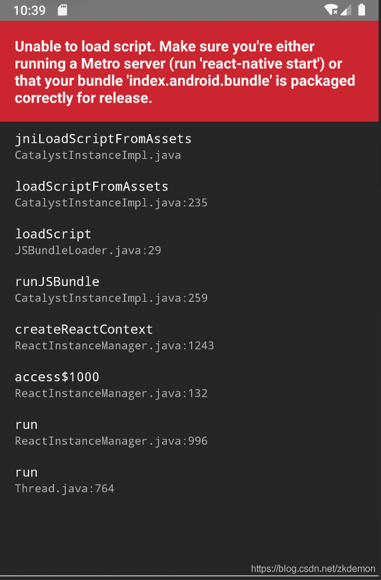Open the loadScript stack frame entry
381x580 pixels.
(x=53, y=234)
